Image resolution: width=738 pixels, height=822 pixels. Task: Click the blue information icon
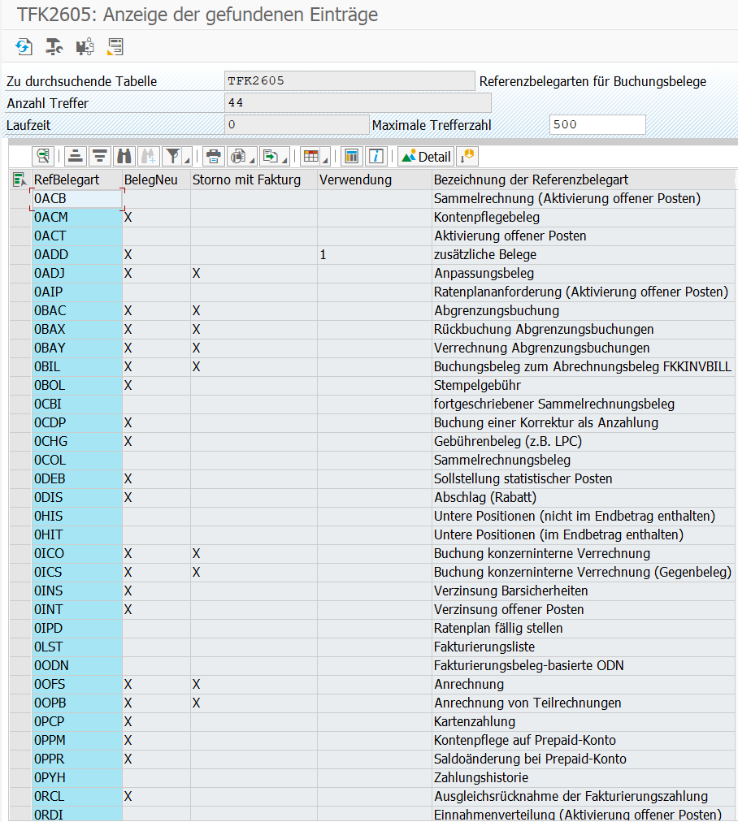(375, 157)
